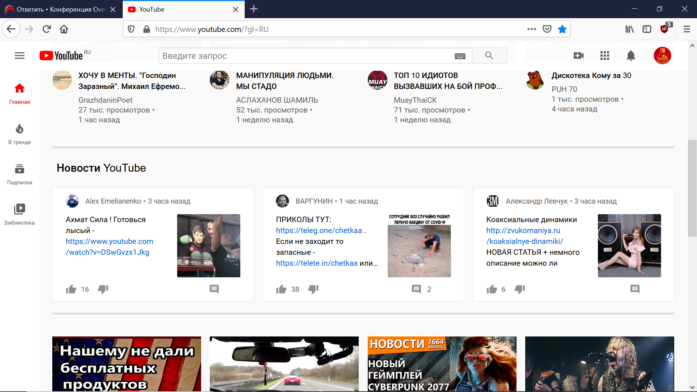This screenshot has width=697, height=392.
Task: Click the YouTube search input field
Action: click(305, 56)
